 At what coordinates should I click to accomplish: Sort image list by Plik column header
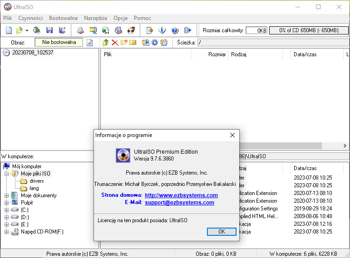coord(146,54)
